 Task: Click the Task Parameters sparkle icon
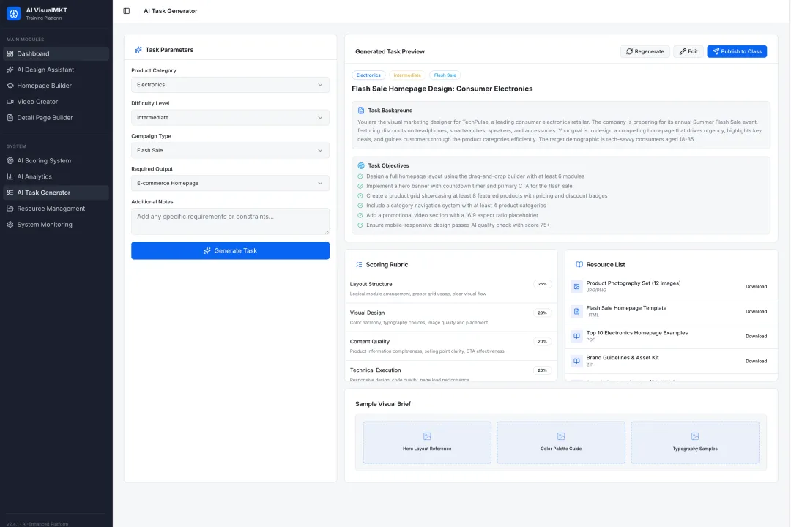[138, 50]
